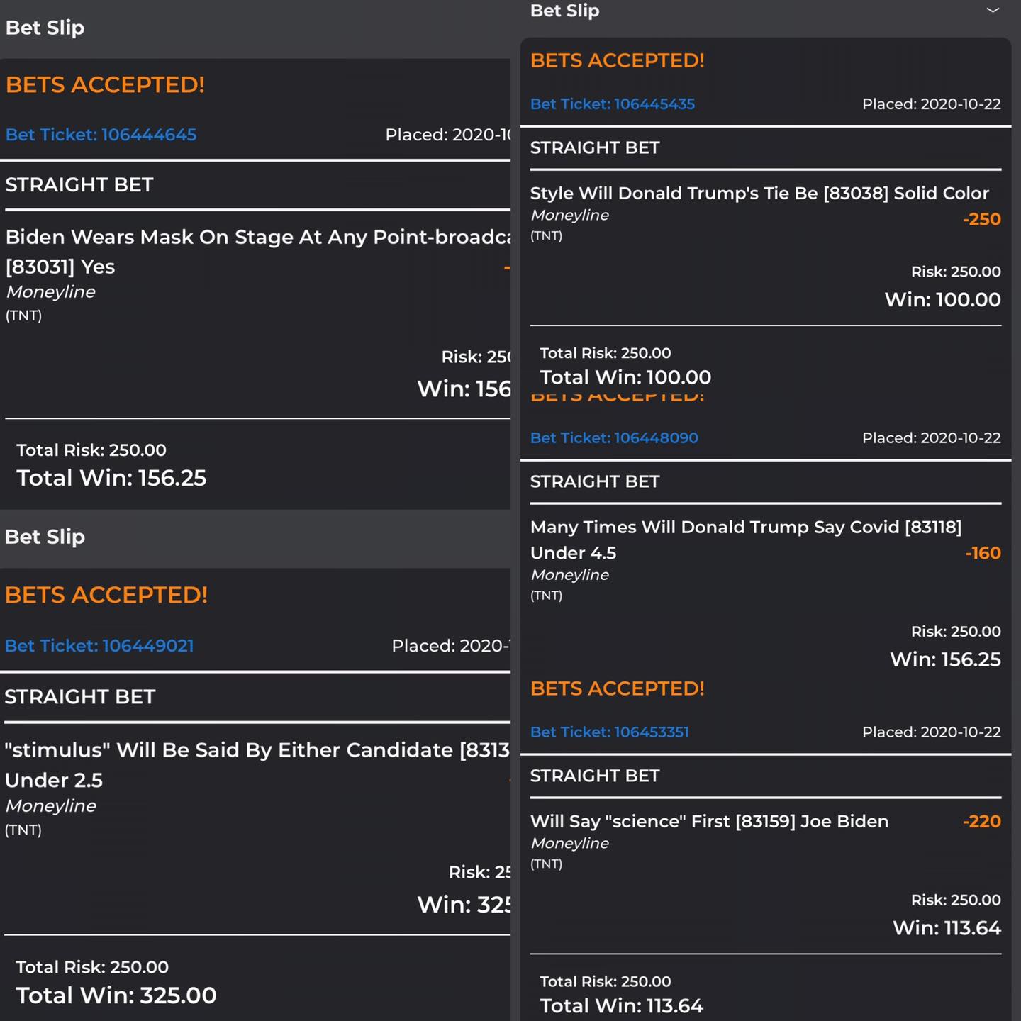Click the top-right Bet Slip header
Screen dimensions: 1021x1021
(x=565, y=11)
